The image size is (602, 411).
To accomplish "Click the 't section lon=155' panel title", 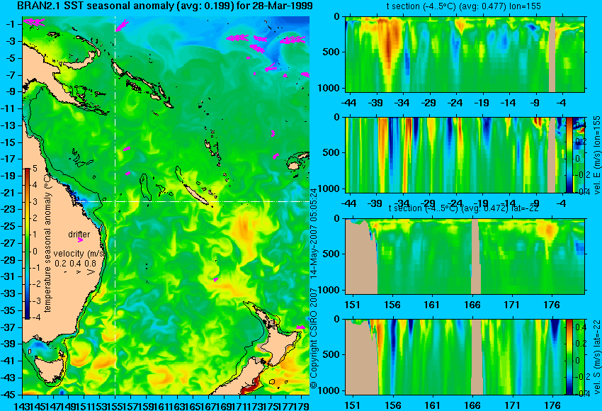I will click(x=464, y=6).
